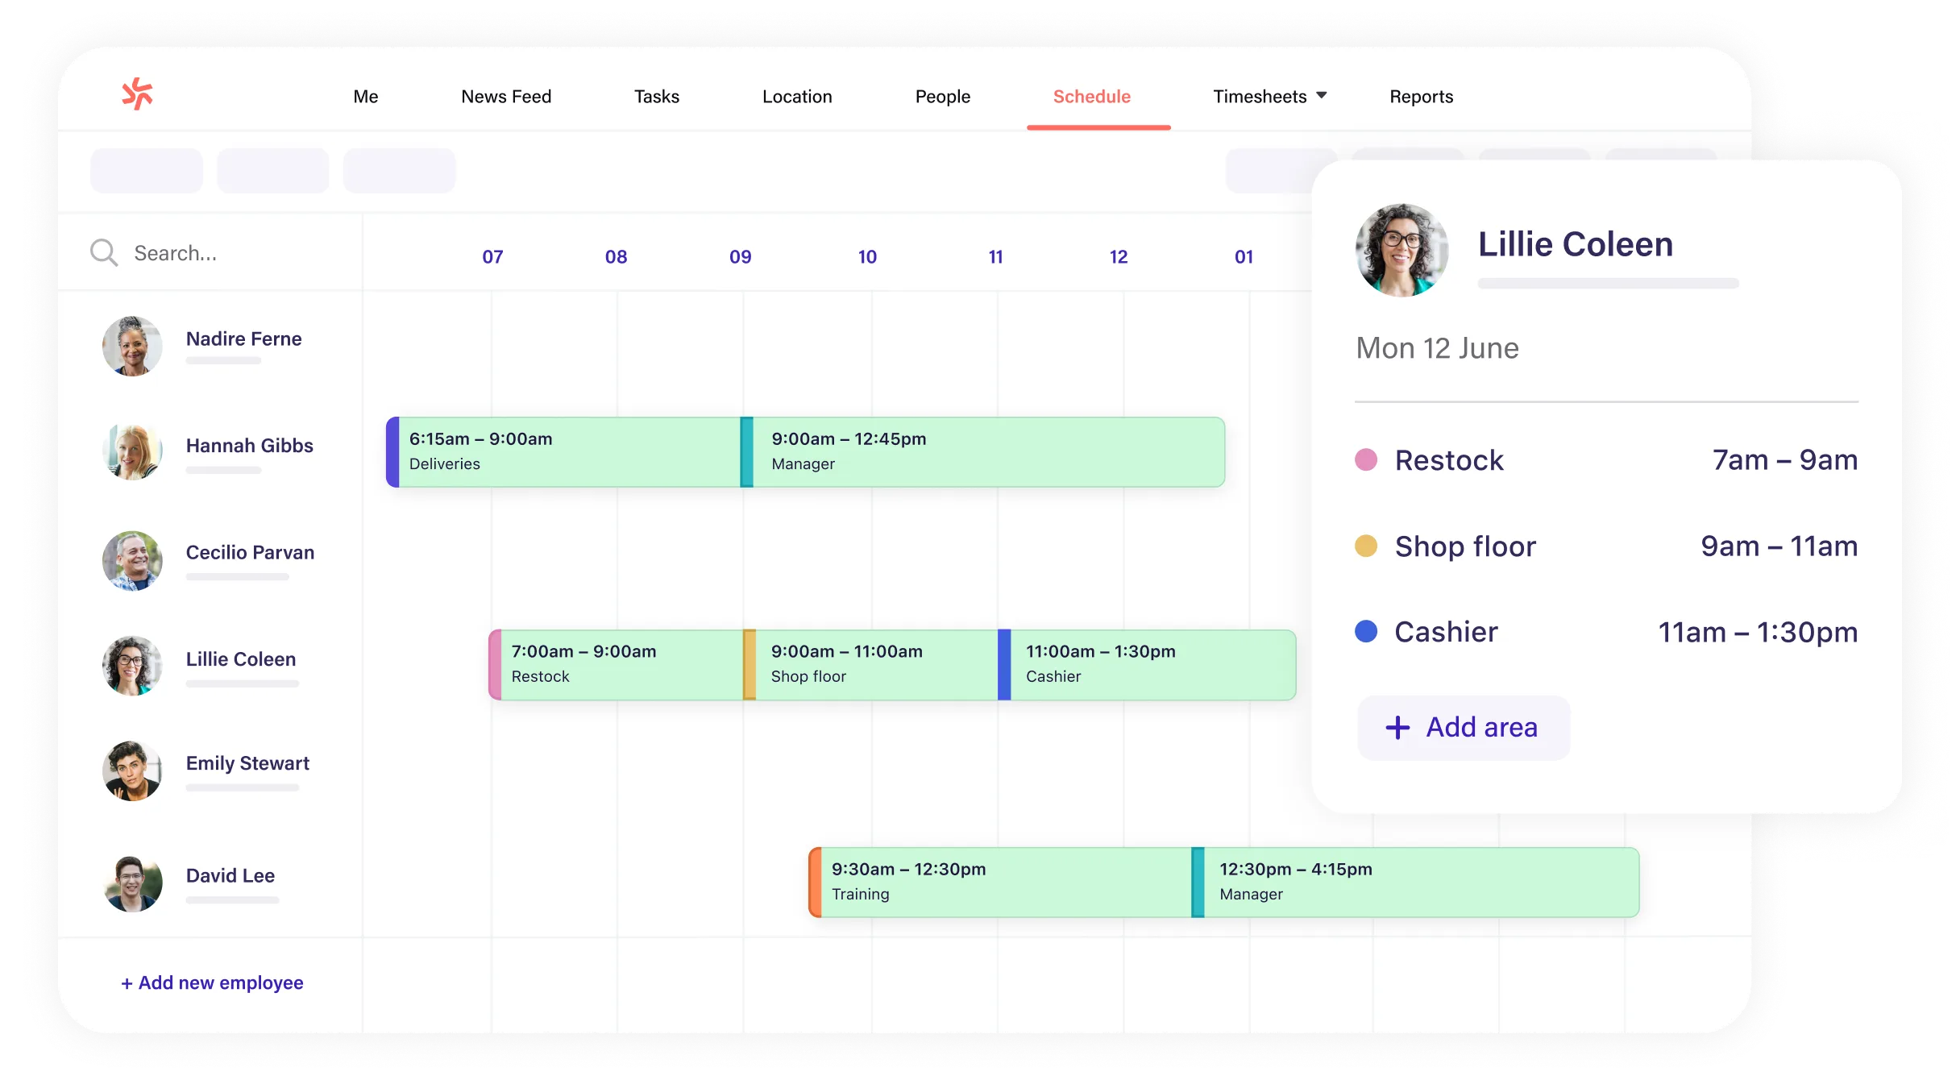Expand the Timesheets dropdown
The height and width of the screenshot is (1080, 1960).
1321,94
